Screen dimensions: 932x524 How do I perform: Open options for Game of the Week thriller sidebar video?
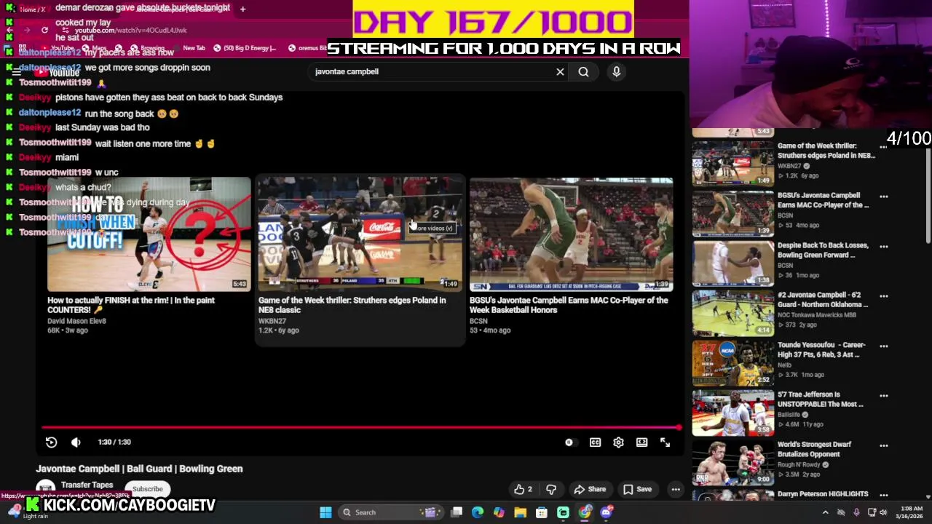pos(883,147)
